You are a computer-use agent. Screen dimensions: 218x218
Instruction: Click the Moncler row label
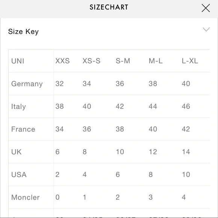(26, 197)
